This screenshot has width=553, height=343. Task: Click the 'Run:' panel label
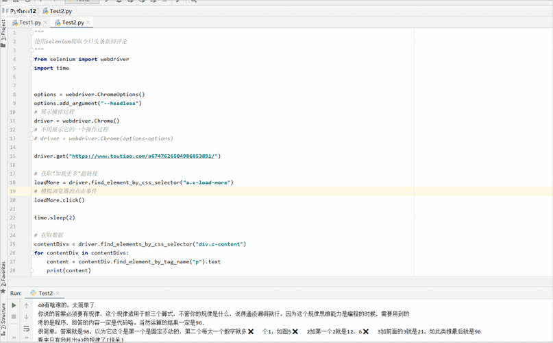pos(16,293)
